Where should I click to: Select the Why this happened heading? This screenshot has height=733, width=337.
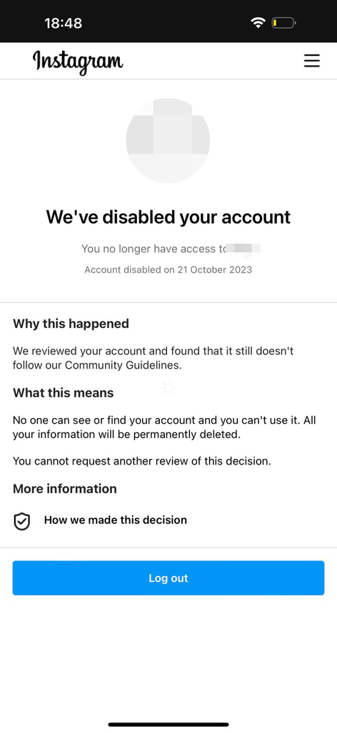71,324
